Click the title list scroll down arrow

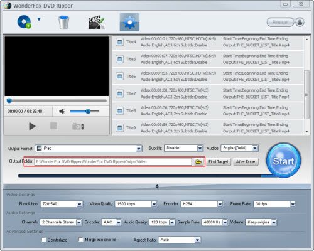pyautogui.click(x=306, y=132)
